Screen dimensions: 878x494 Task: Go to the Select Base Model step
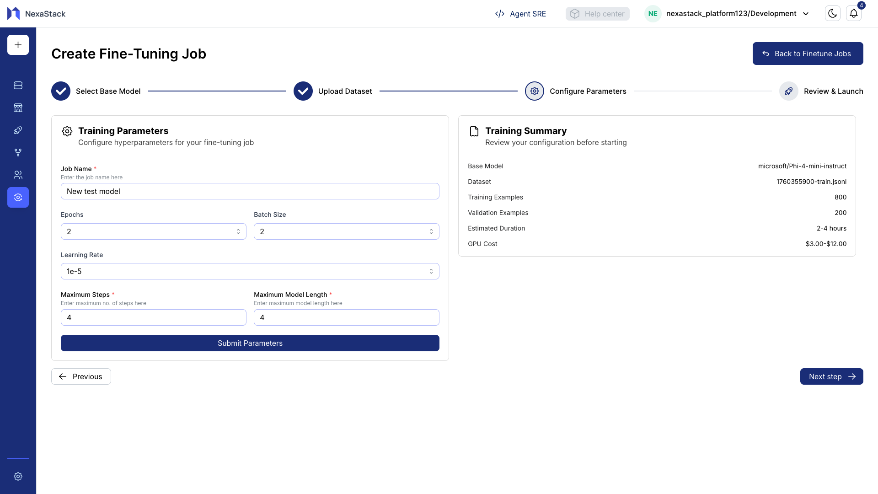[60, 91]
